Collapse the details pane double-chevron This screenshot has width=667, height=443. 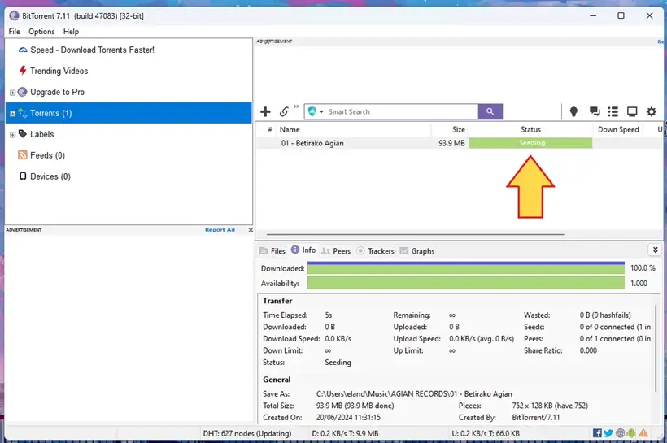[x=655, y=250]
